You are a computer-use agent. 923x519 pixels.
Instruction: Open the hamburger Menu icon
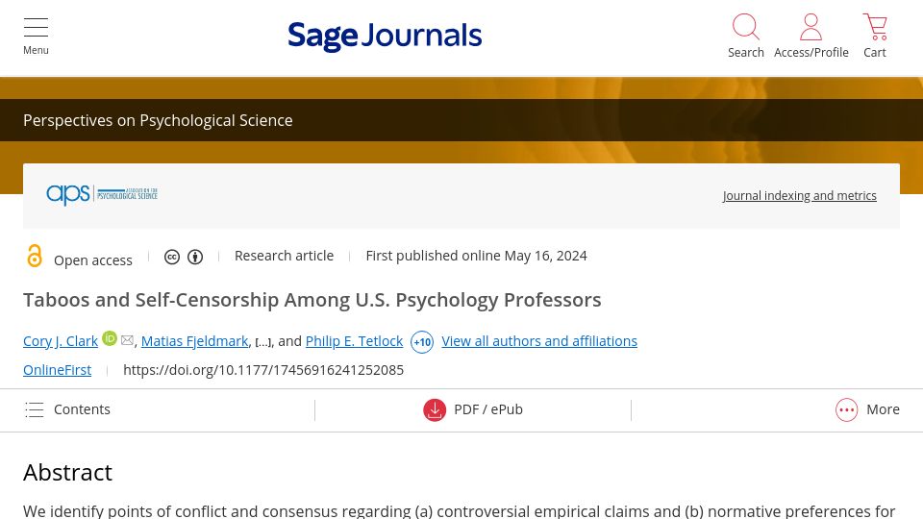point(36,27)
